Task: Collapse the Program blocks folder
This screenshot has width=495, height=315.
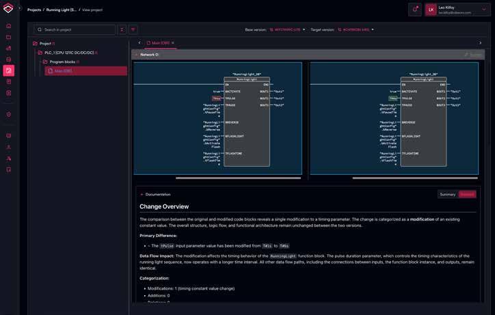Action: pos(45,62)
